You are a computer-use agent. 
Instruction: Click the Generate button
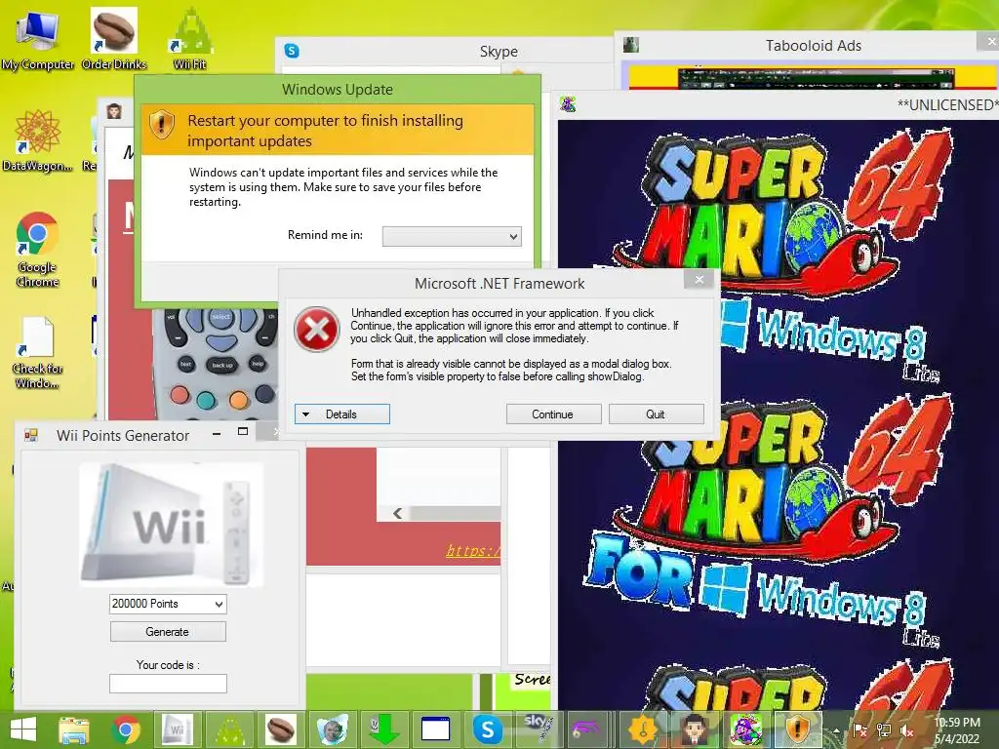(168, 632)
